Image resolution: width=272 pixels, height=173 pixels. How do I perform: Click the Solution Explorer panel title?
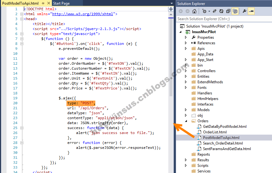coord(191,4)
